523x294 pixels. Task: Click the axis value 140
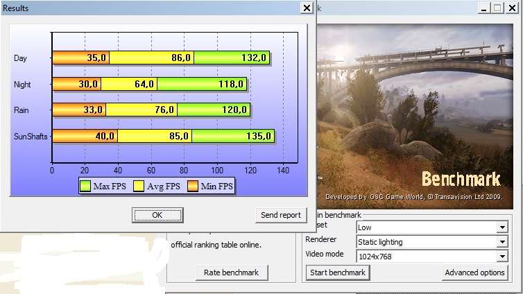click(283, 171)
